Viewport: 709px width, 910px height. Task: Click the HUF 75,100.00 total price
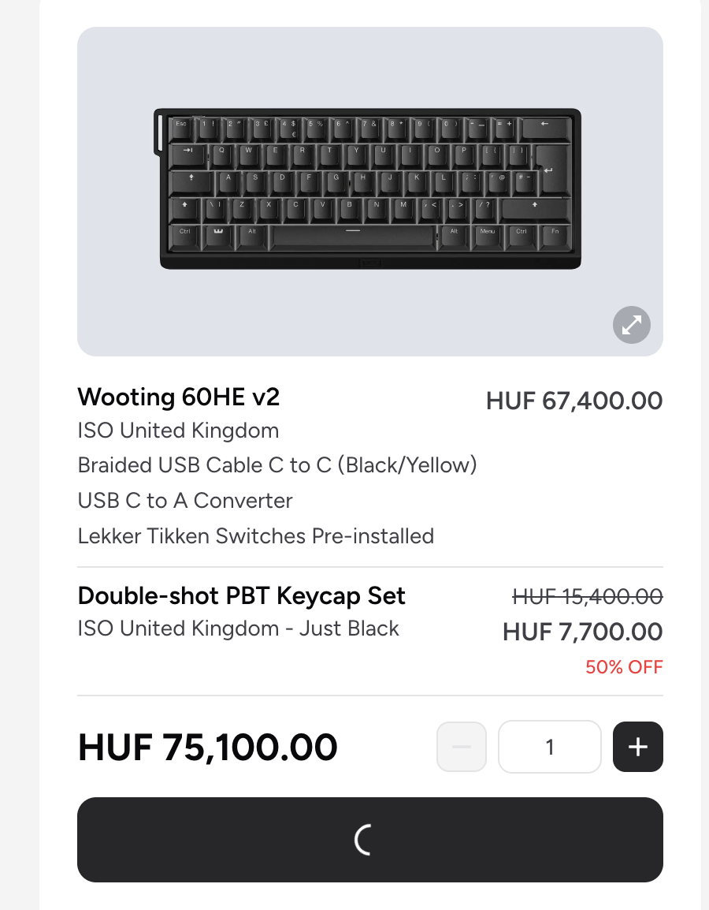pos(208,747)
